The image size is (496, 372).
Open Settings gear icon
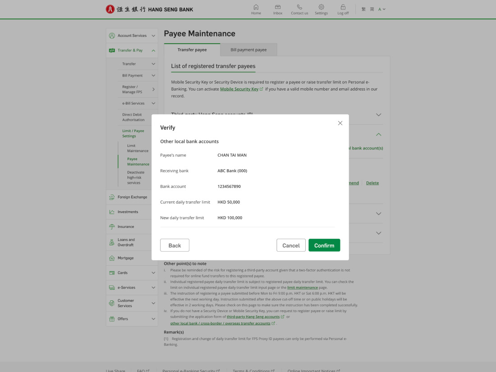click(x=321, y=7)
